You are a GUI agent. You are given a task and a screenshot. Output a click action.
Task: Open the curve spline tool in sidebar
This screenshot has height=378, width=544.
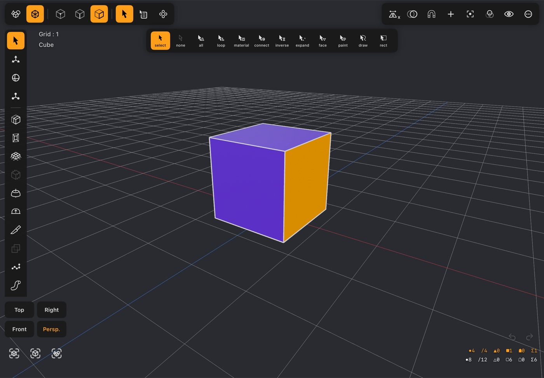tap(16, 286)
